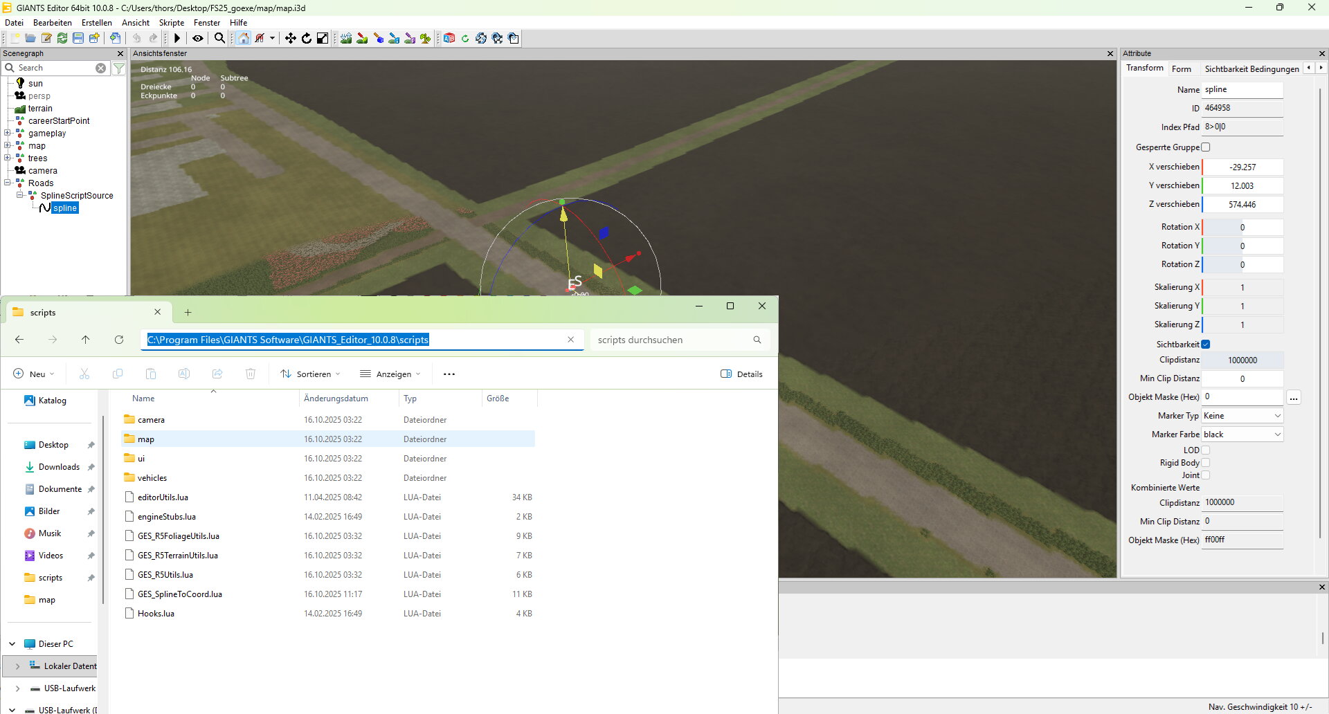Click the Play button in the toolbar

[x=177, y=39]
